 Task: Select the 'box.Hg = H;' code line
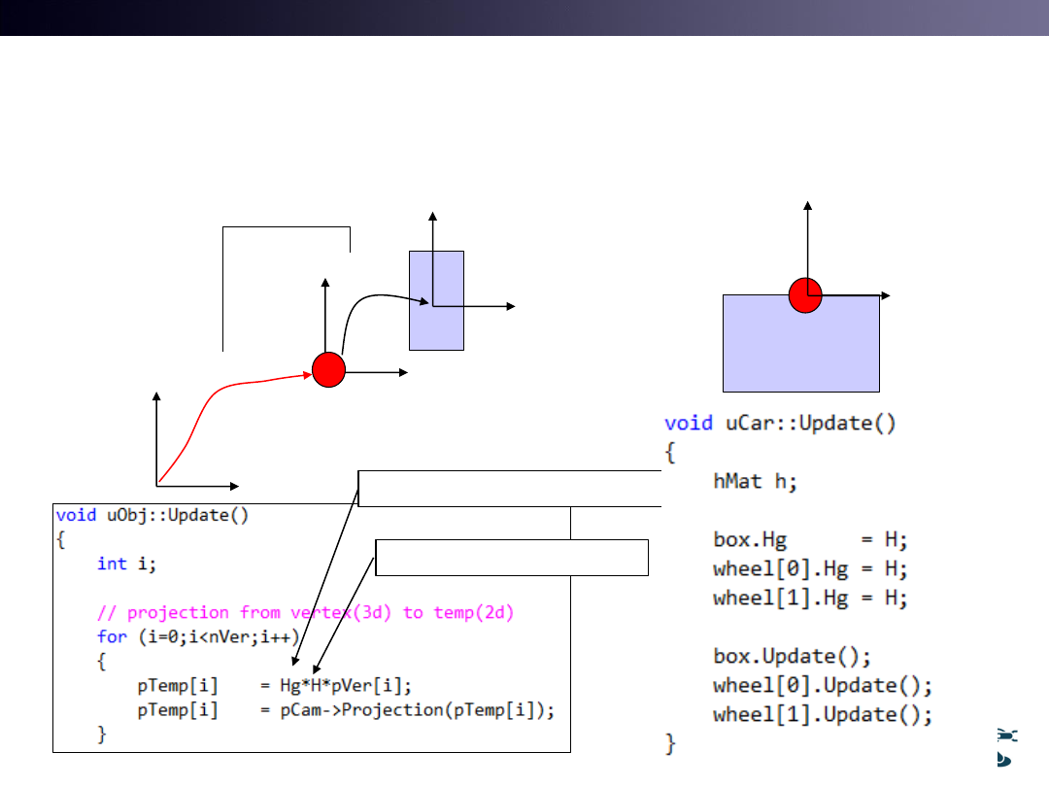click(809, 539)
